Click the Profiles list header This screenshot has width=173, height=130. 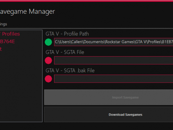coord(10,34)
